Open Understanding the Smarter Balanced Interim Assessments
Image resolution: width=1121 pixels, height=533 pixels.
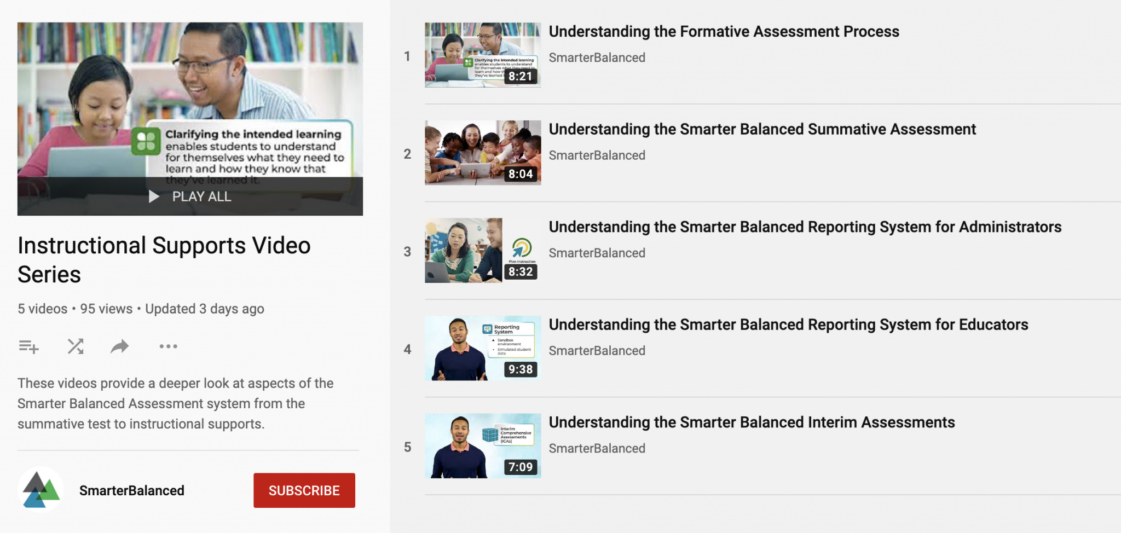(x=752, y=422)
